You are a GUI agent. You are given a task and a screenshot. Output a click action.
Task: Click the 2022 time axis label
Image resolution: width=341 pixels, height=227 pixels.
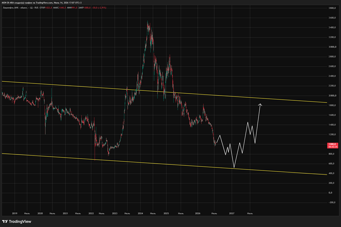pos(91,213)
